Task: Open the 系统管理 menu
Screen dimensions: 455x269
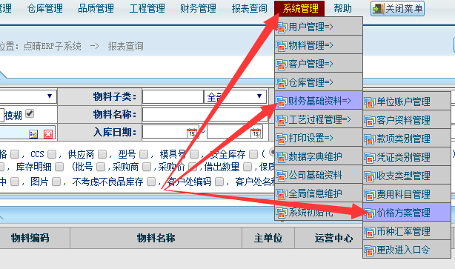Action: coord(300,8)
